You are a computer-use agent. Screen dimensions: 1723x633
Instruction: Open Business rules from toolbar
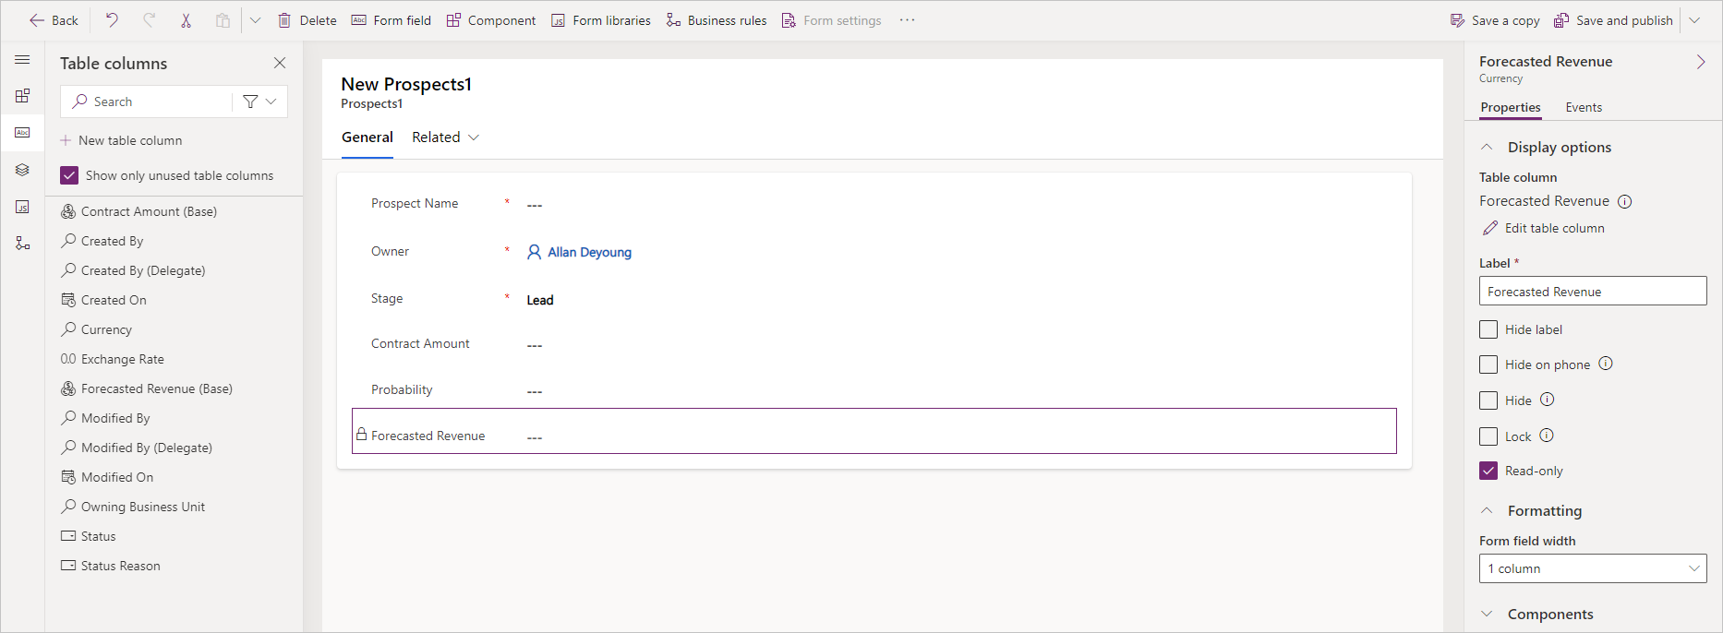point(717,20)
